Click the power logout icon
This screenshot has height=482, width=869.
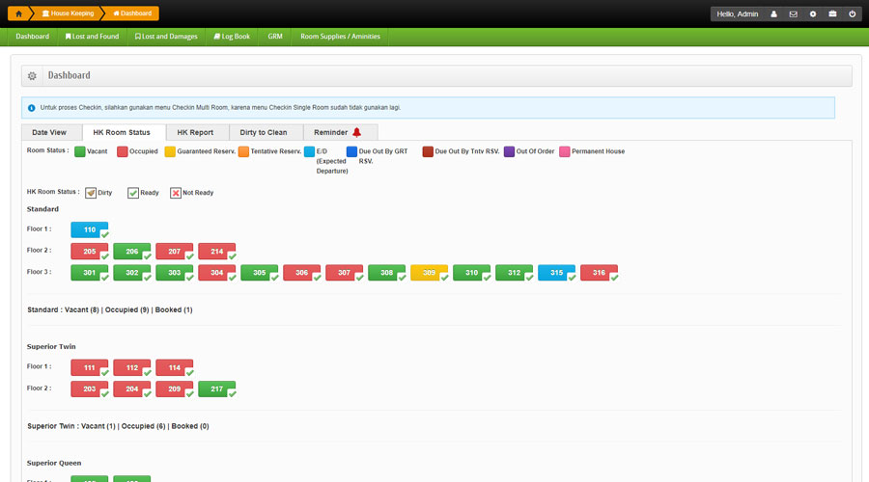click(852, 14)
